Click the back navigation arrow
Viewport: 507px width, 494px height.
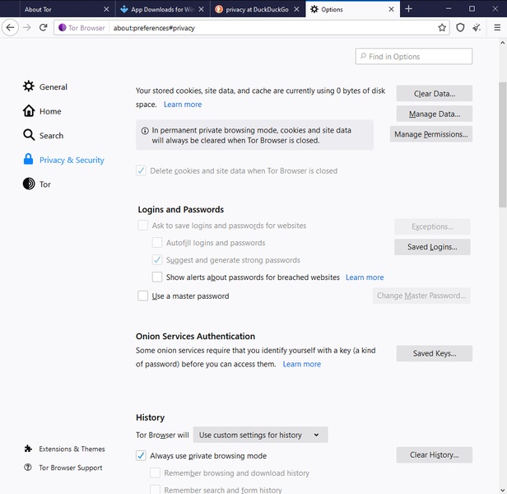(10, 27)
